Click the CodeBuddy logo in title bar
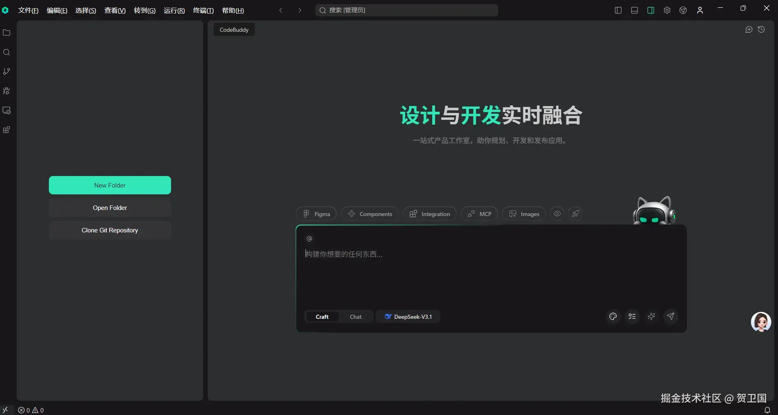Screen dimensions: 778x415 (5, 10)
